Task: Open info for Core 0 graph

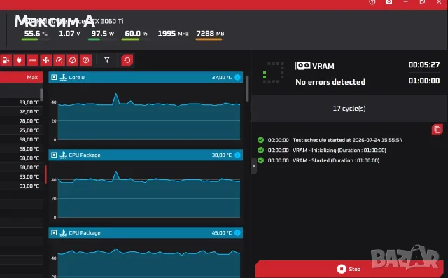Action: click(x=237, y=77)
